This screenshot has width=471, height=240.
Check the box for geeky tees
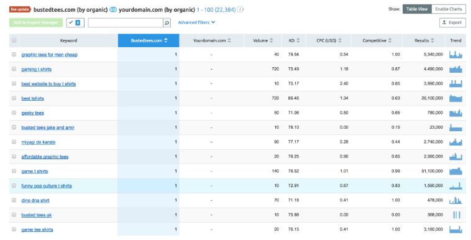coord(14,113)
